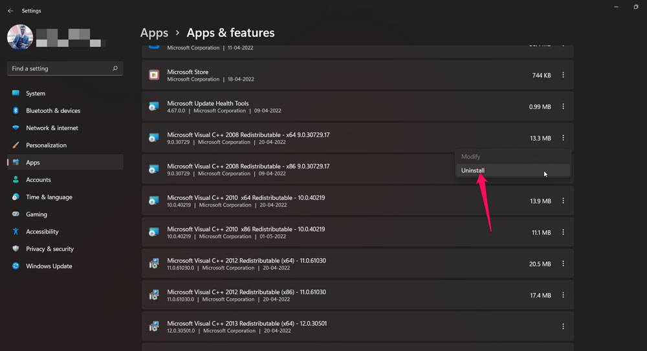Click the search magnifier icon in sidebar

coord(115,68)
